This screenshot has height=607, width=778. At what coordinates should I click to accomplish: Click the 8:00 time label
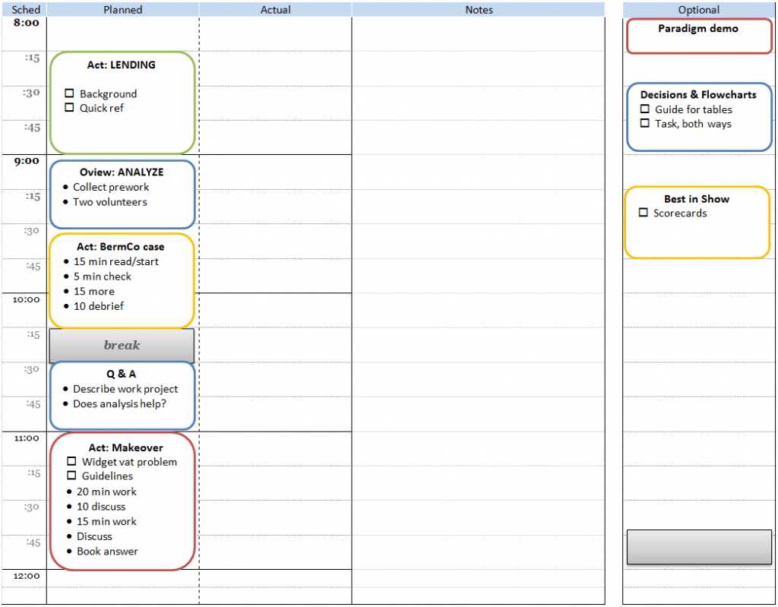click(x=27, y=23)
